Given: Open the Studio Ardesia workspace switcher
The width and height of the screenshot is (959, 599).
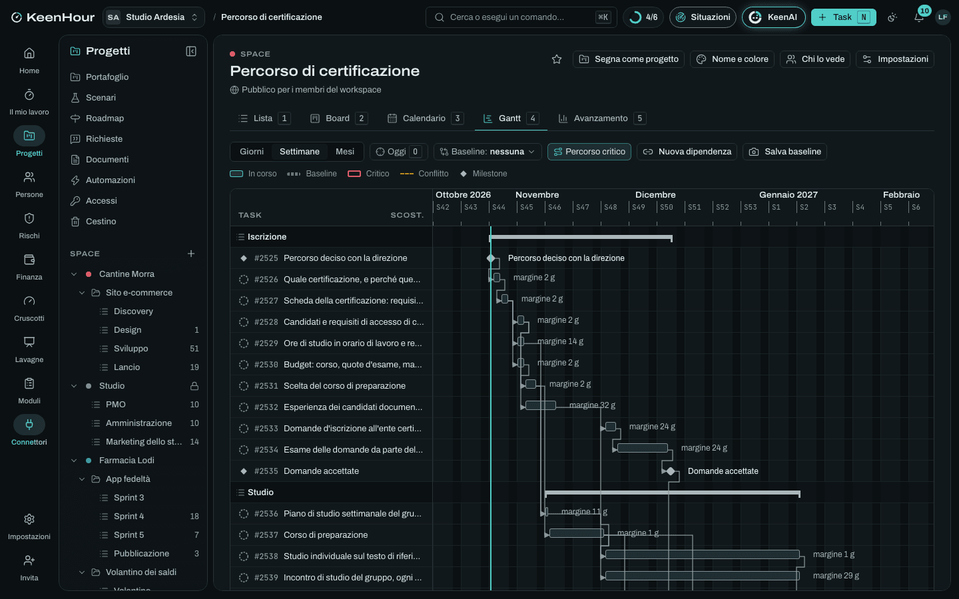Looking at the screenshot, I should point(154,17).
